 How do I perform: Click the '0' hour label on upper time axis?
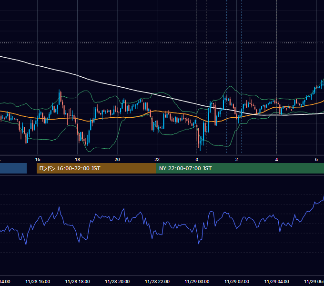[x=197, y=160]
